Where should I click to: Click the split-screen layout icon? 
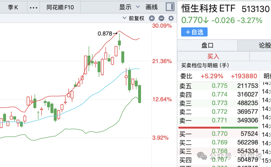pyautogui.click(x=170, y=7)
